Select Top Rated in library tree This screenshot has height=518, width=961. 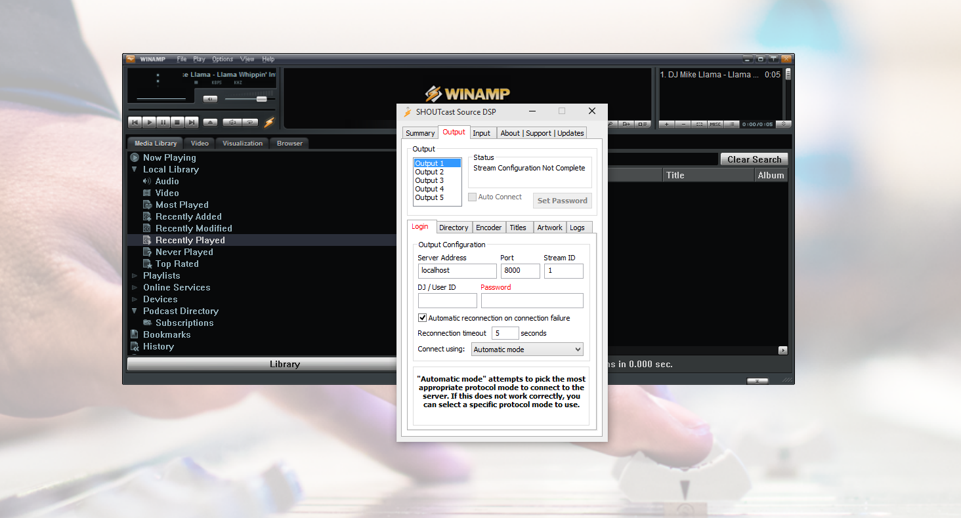[177, 264]
